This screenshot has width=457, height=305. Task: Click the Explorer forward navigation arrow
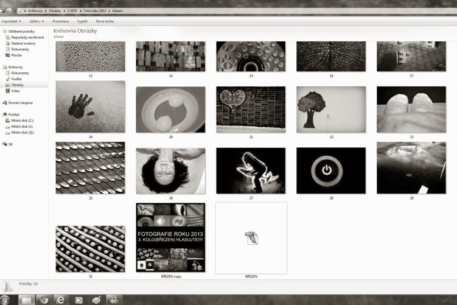click(10, 11)
